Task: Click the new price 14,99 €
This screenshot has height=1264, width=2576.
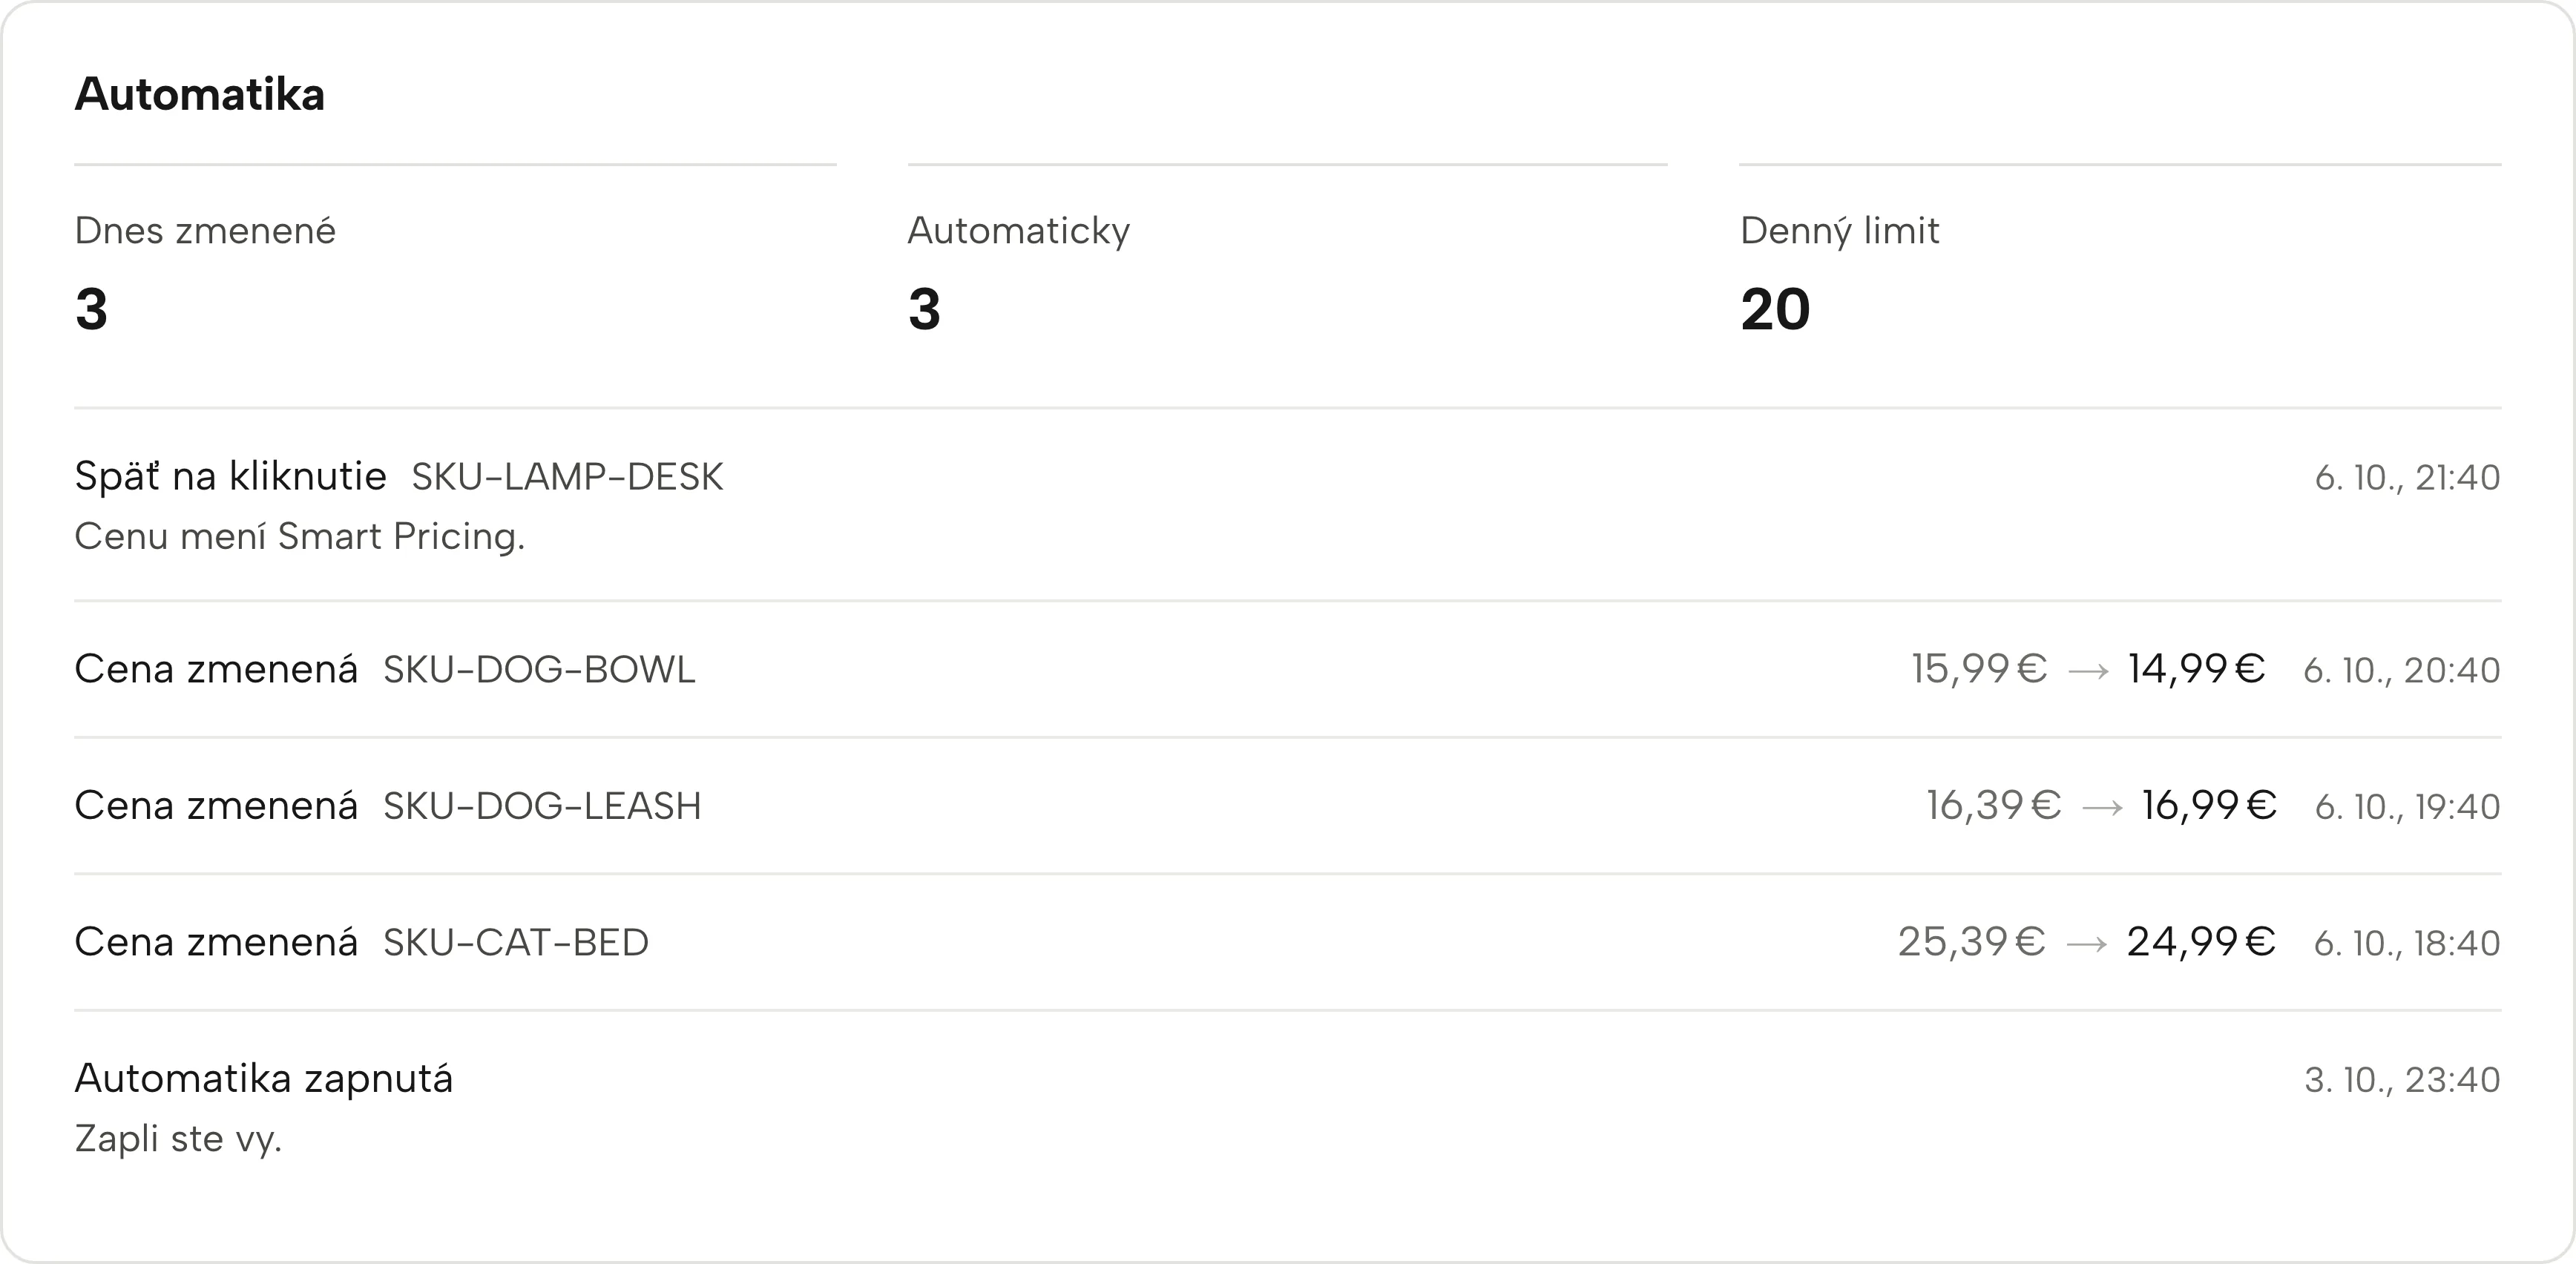Action: 2196,669
